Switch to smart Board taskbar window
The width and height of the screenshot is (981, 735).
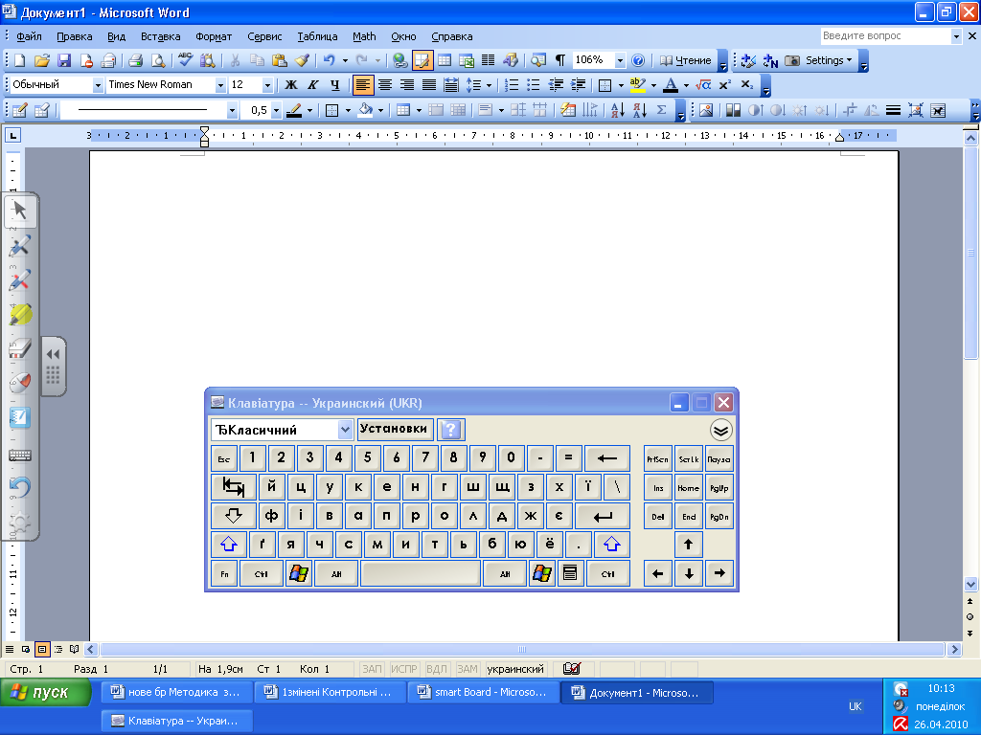pos(483,692)
